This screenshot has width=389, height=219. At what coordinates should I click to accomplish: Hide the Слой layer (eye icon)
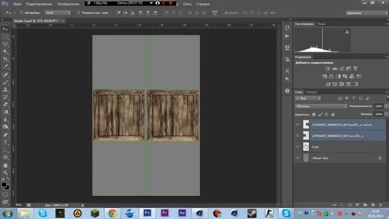[297, 147]
